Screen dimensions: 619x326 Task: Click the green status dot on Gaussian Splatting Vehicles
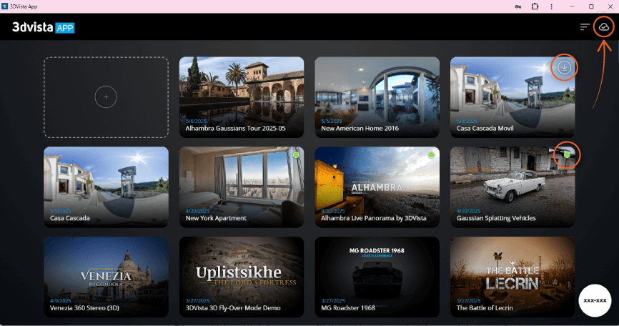click(x=567, y=155)
